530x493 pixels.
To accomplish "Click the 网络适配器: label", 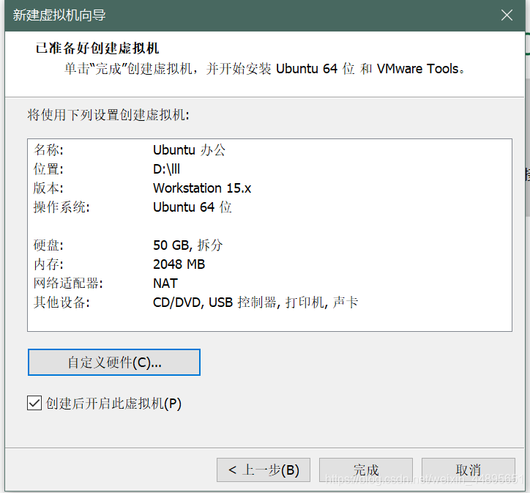I will tap(68, 283).
